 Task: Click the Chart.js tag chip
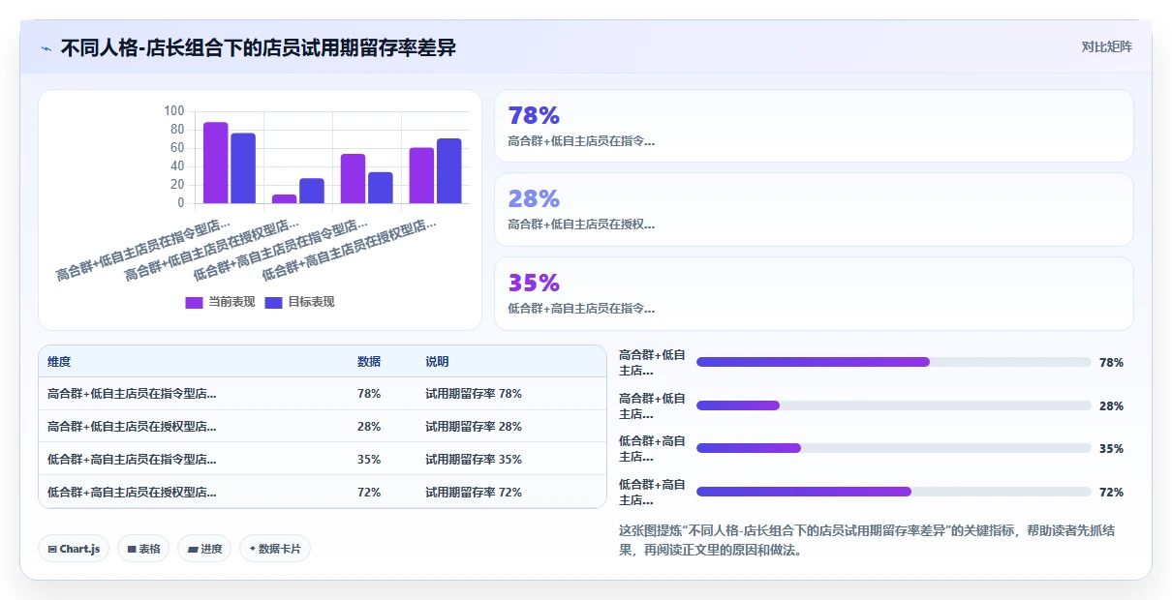pyautogui.click(x=74, y=549)
